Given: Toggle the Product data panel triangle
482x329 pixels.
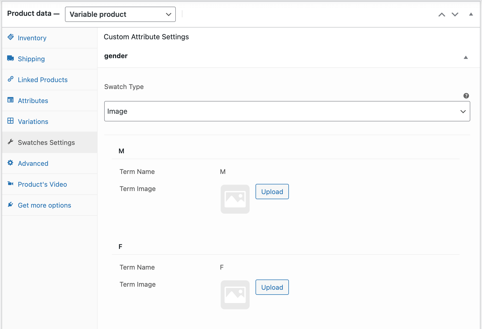Looking at the screenshot, I should pyautogui.click(x=471, y=14).
